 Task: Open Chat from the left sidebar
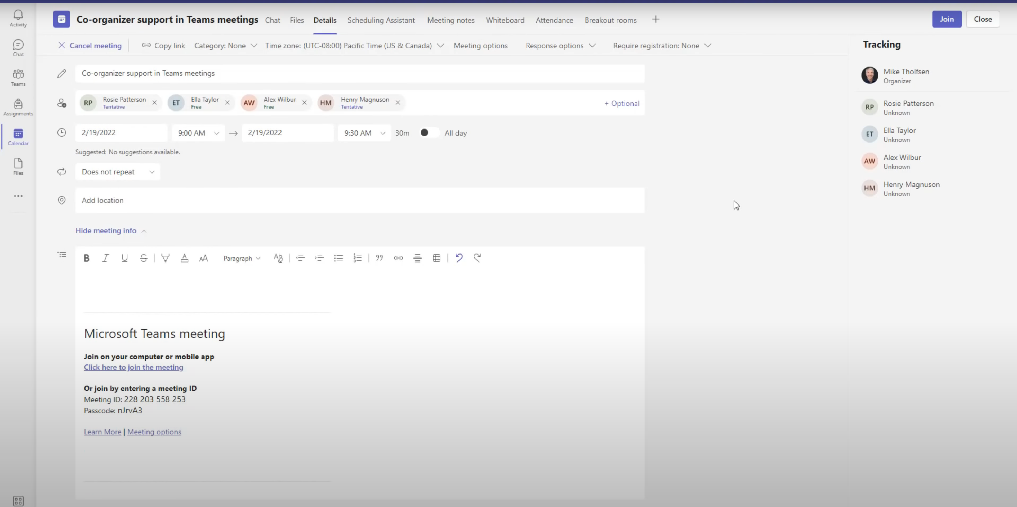pyautogui.click(x=18, y=47)
